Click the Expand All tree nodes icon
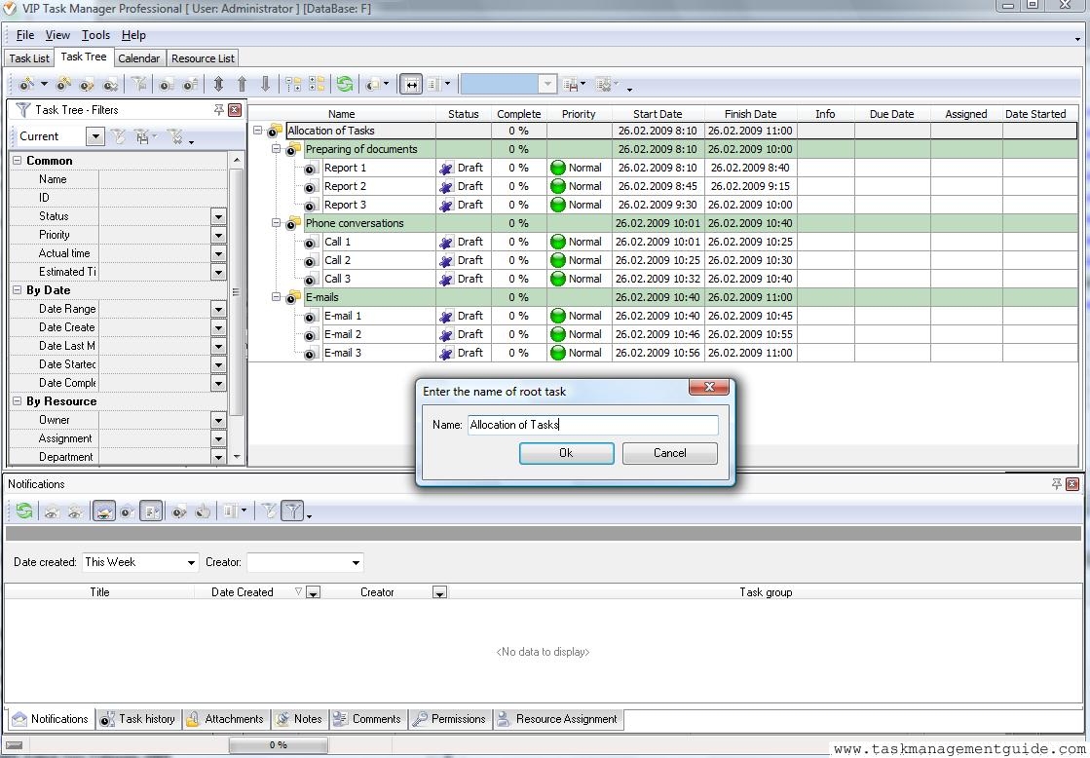The image size is (1090, 758). (293, 84)
